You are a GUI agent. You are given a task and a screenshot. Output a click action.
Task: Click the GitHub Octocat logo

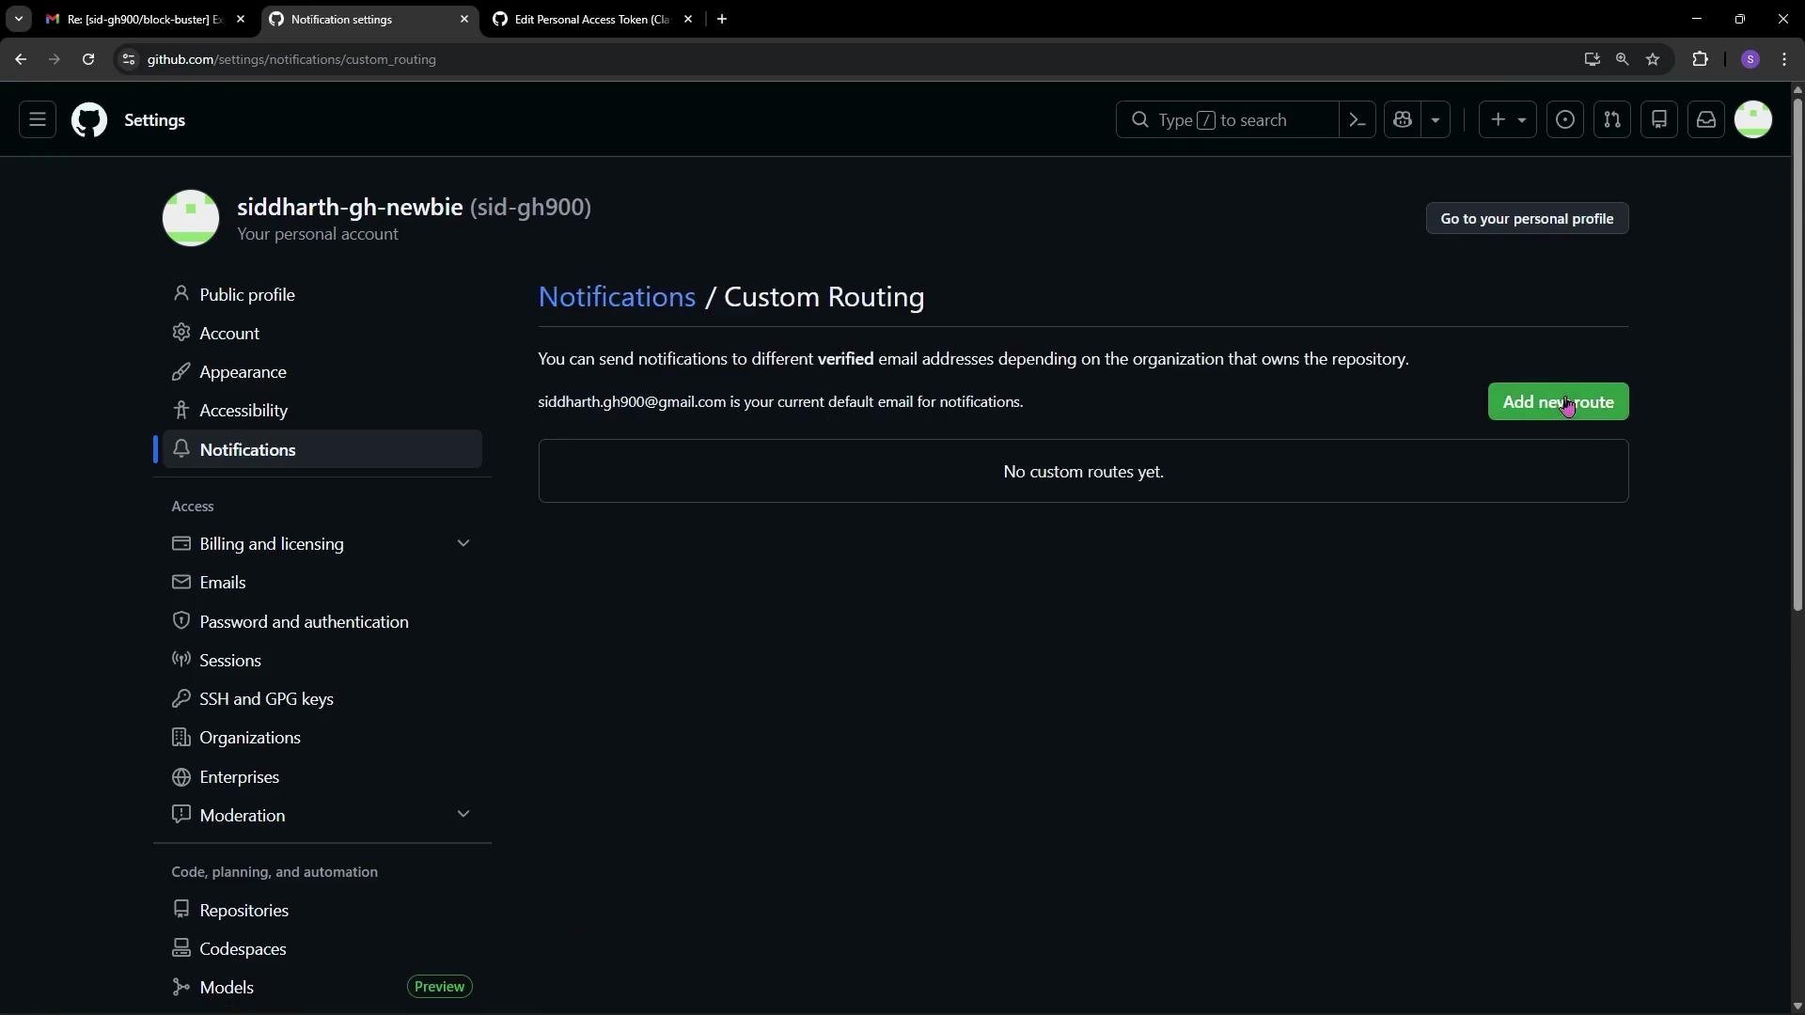[x=89, y=120]
